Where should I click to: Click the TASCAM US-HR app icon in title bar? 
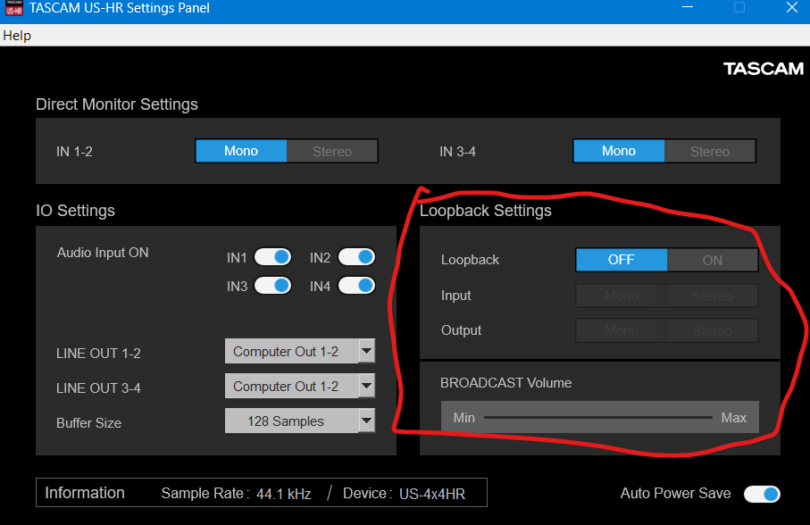(14, 8)
